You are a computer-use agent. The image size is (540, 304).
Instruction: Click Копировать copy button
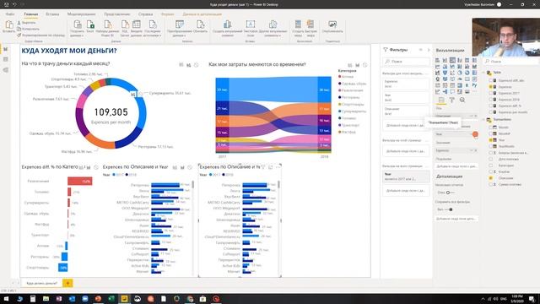click(x=28, y=29)
